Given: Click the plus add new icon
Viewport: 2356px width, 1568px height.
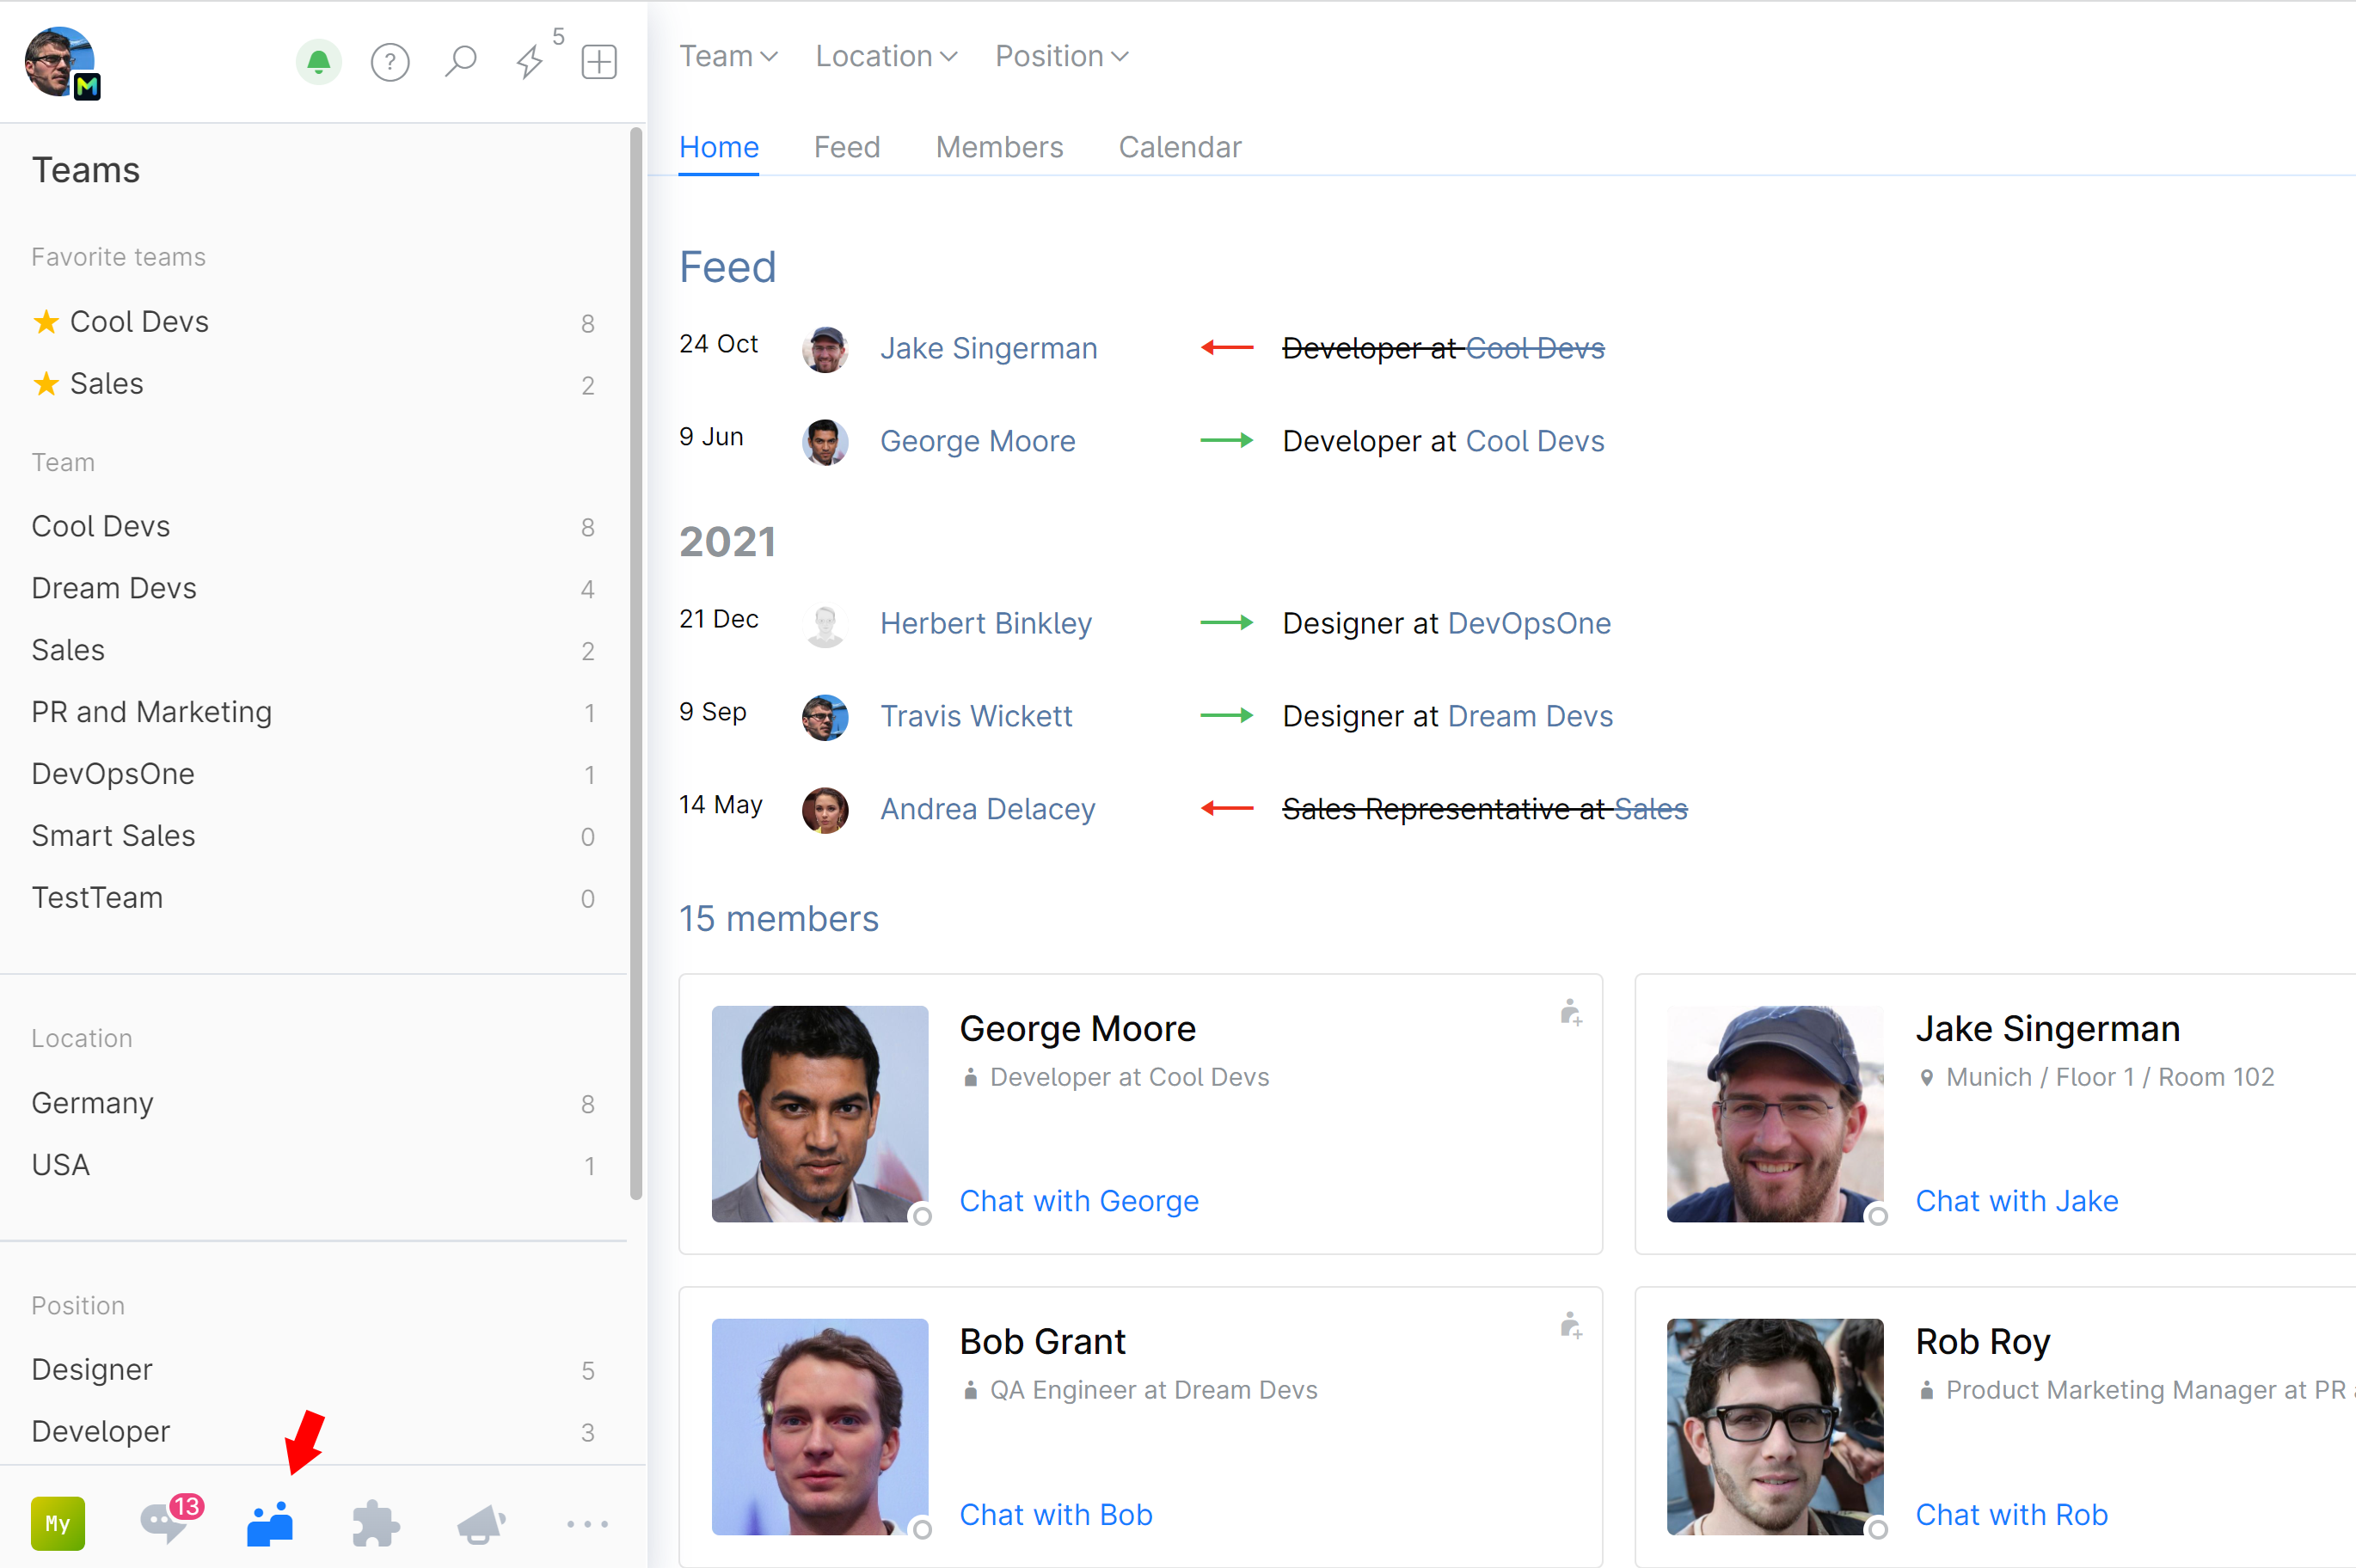Looking at the screenshot, I should coord(599,62).
